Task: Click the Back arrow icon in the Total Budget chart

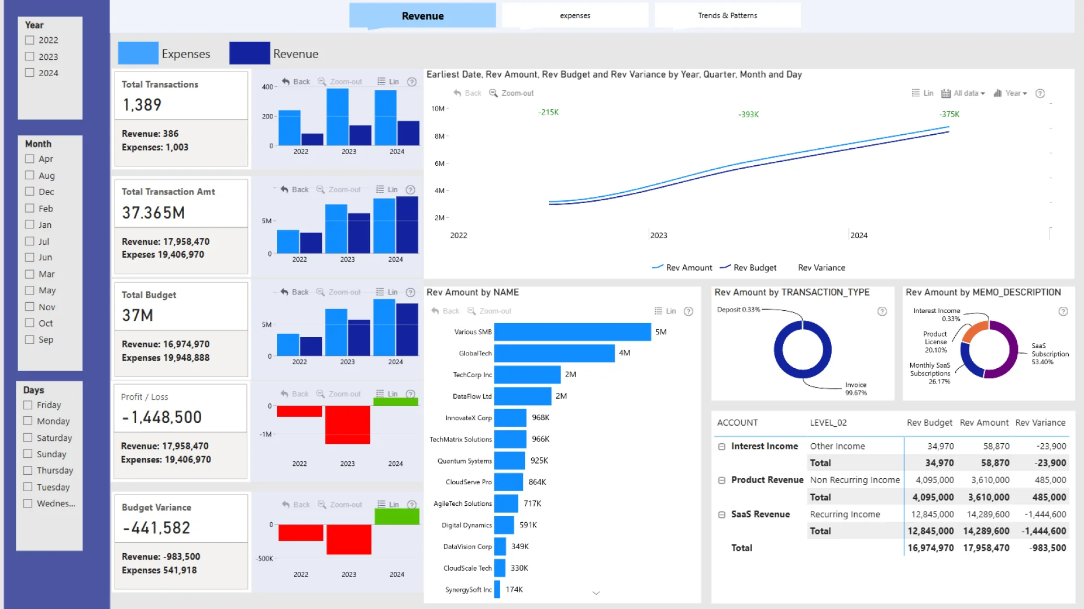Action: pyautogui.click(x=285, y=292)
